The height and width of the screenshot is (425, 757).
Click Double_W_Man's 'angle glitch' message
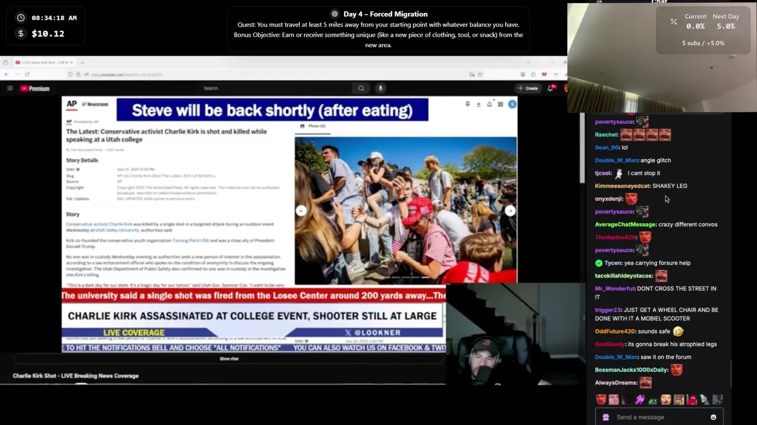pyautogui.click(x=655, y=161)
